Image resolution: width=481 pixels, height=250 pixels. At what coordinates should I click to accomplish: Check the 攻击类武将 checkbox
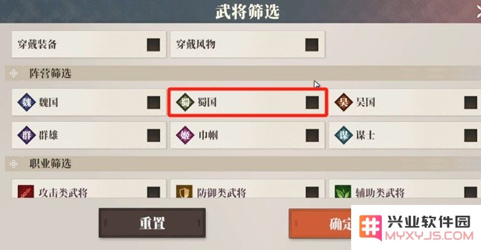pyautogui.click(x=153, y=192)
